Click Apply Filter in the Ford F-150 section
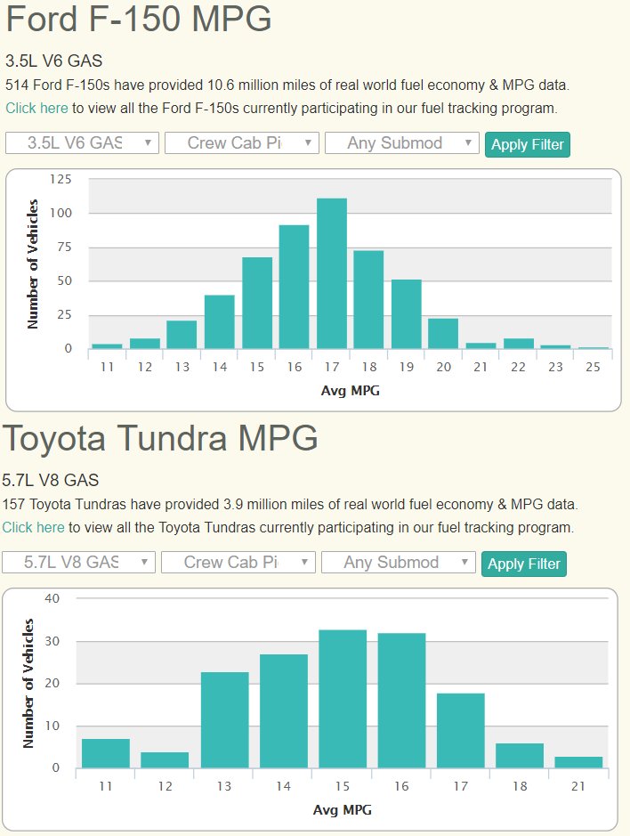Screen dimensions: 630x836 point(527,144)
